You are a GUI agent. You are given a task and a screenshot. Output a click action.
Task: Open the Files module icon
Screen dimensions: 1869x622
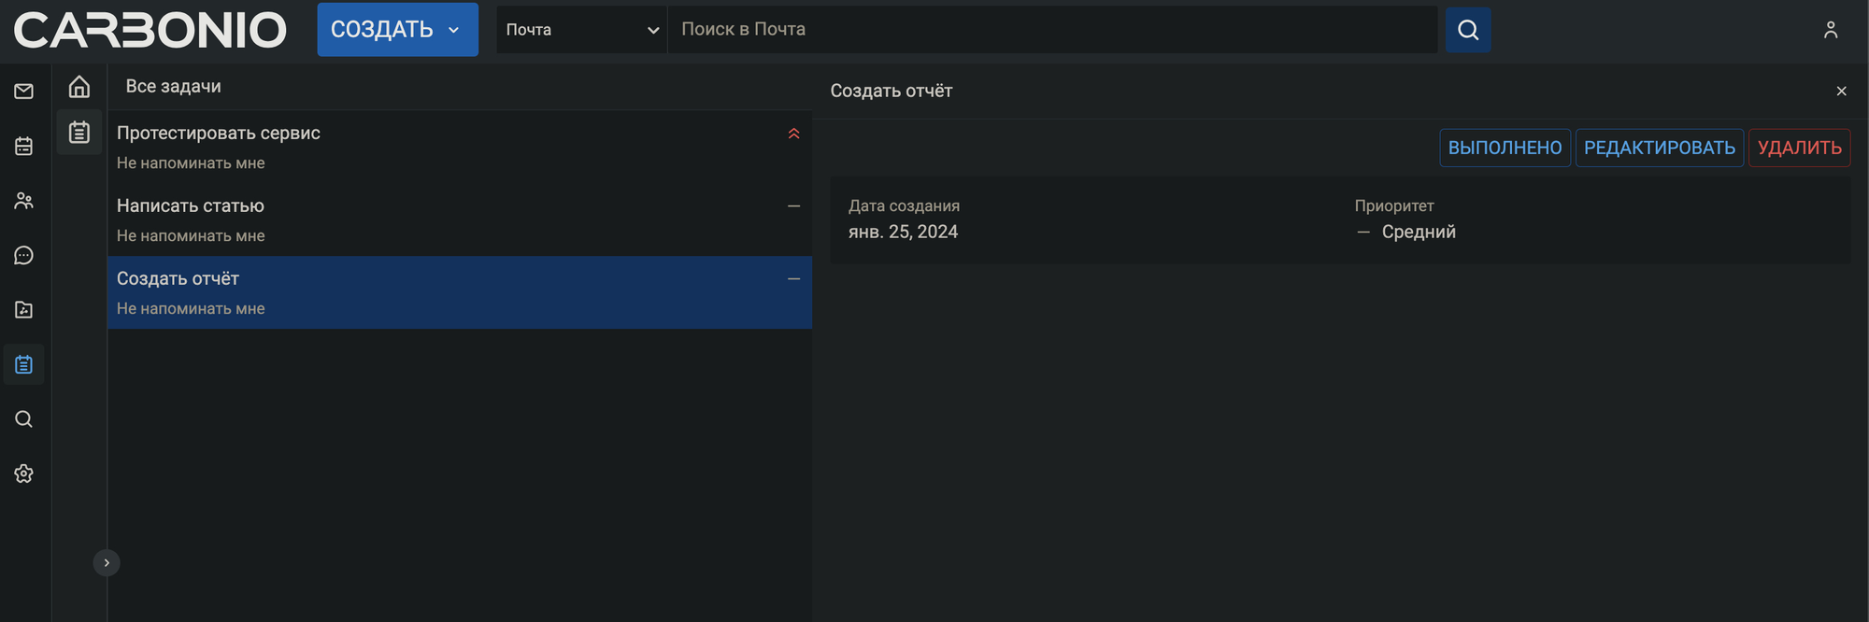coord(24,310)
